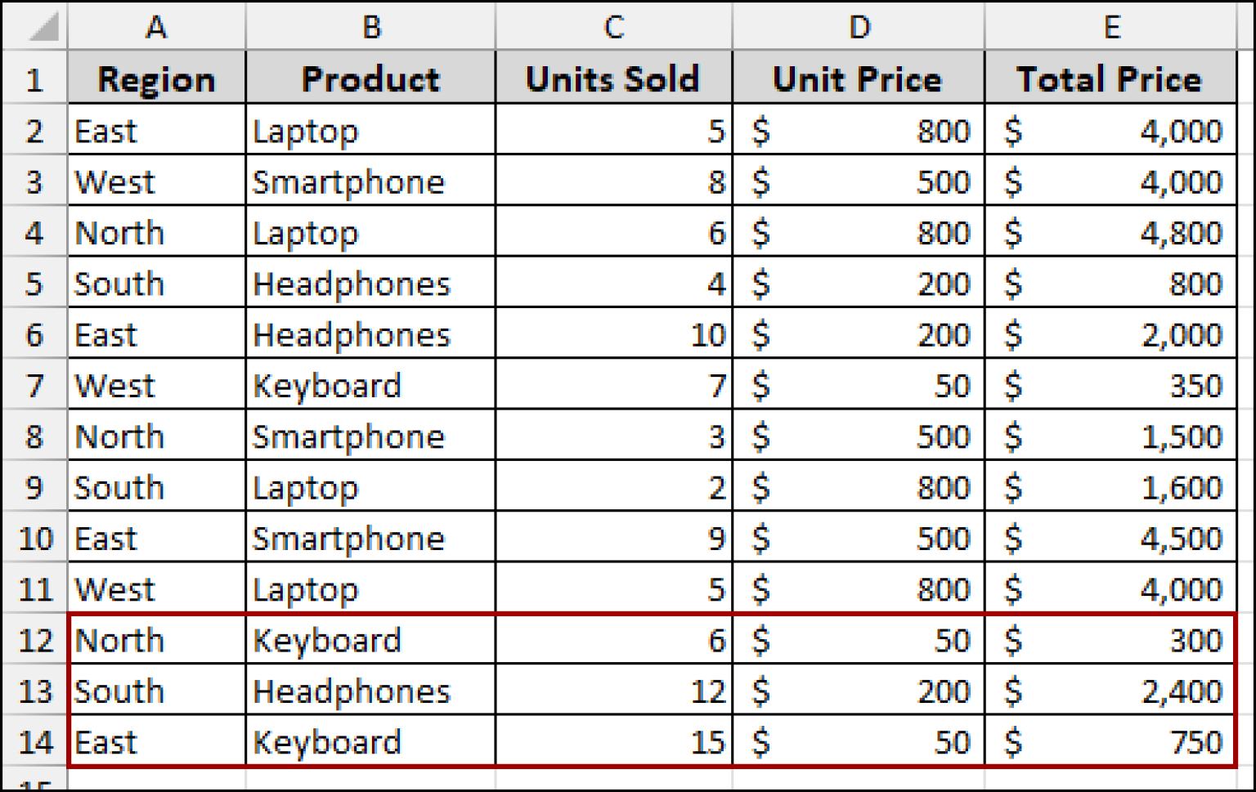The width and height of the screenshot is (1256, 792).
Task: Select the 750 total in row 14
Action: pos(1110,741)
